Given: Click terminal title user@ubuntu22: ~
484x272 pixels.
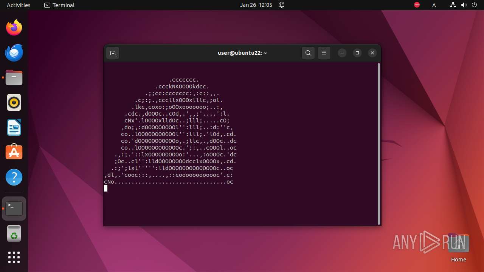Looking at the screenshot, I should [242, 53].
